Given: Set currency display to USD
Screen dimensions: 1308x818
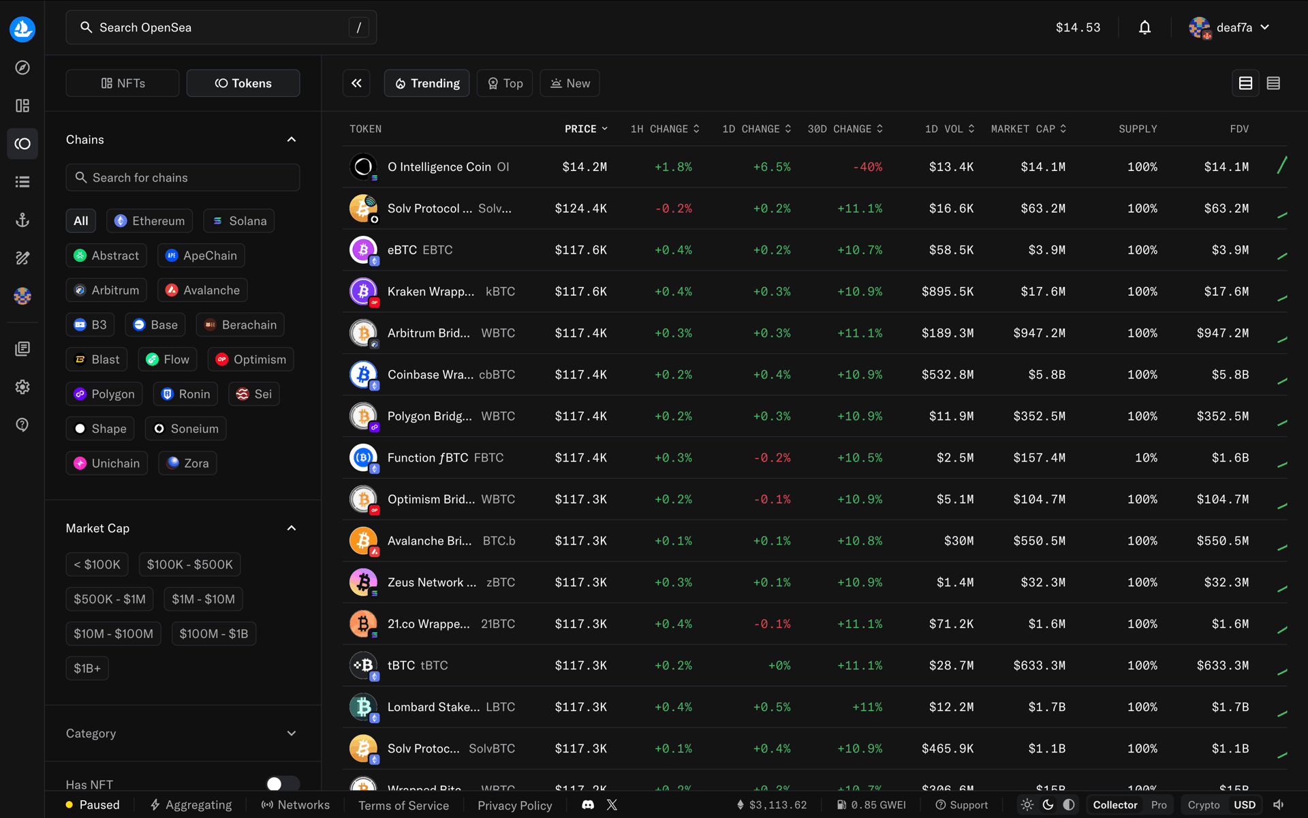Looking at the screenshot, I should 1245,805.
